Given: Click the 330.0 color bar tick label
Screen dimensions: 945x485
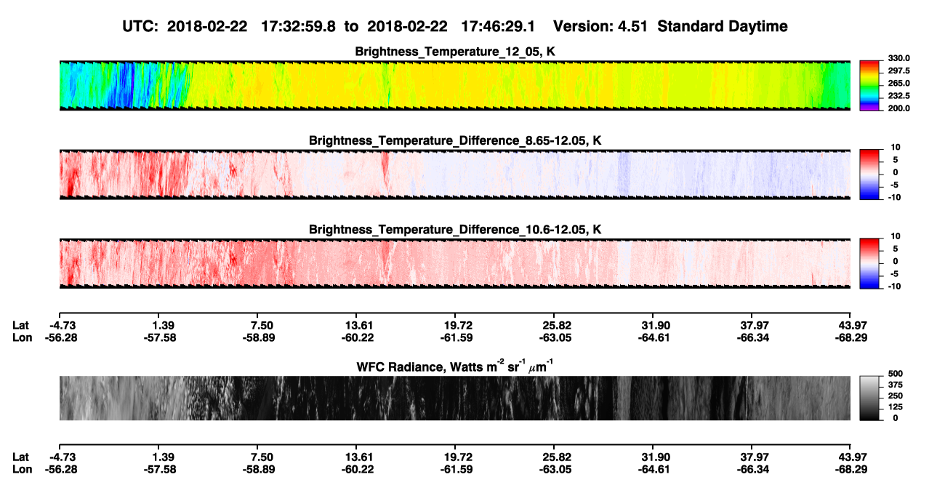Looking at the screenshot, I should click(898, 58).
